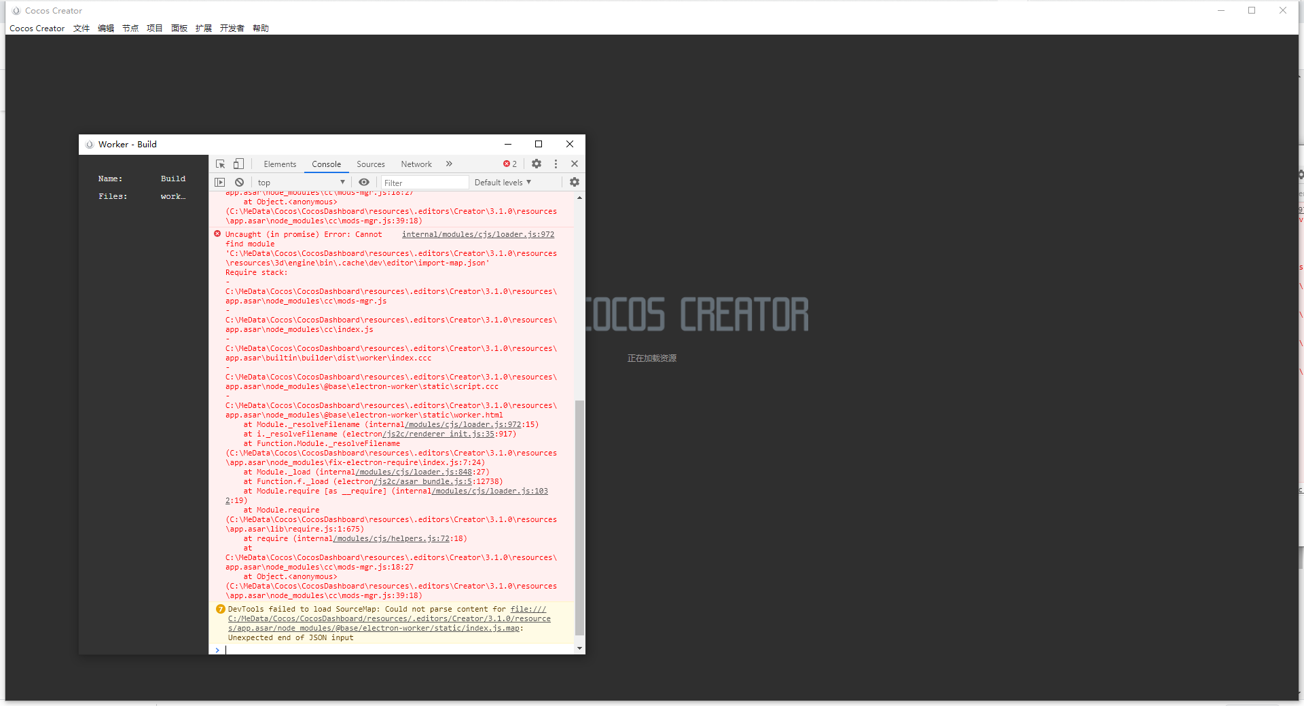The height and width of the screenshot is (706, 1304).
Task: Open the 帮助 menu
Action: [x=261, y=29]
